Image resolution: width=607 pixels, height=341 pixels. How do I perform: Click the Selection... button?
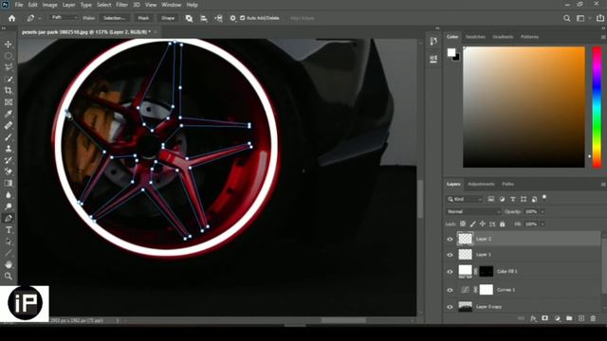coord(115,18)
